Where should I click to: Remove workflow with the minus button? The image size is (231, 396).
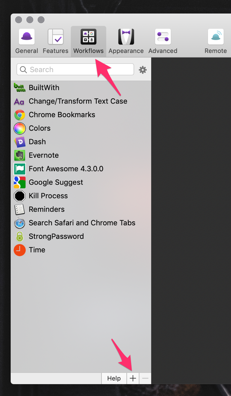(x=145, y=378)
